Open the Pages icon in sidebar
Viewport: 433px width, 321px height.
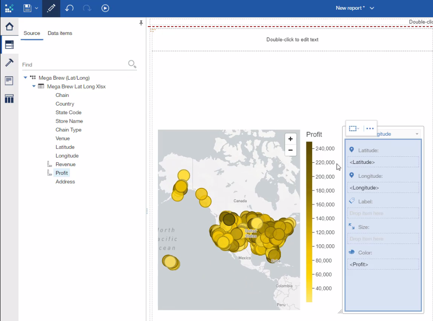tap(9, 80)
